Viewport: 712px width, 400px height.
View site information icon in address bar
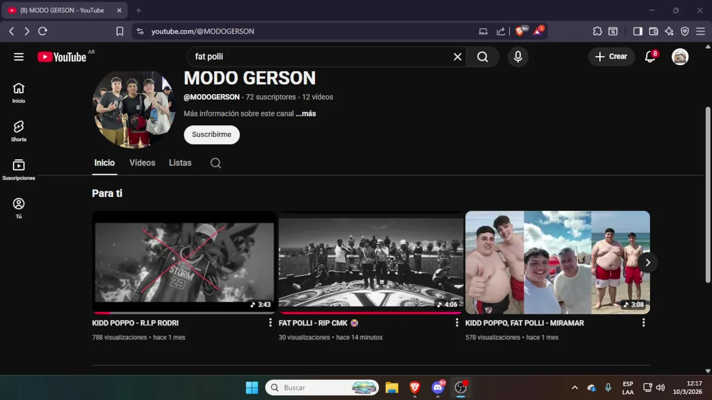pos(140,31)
